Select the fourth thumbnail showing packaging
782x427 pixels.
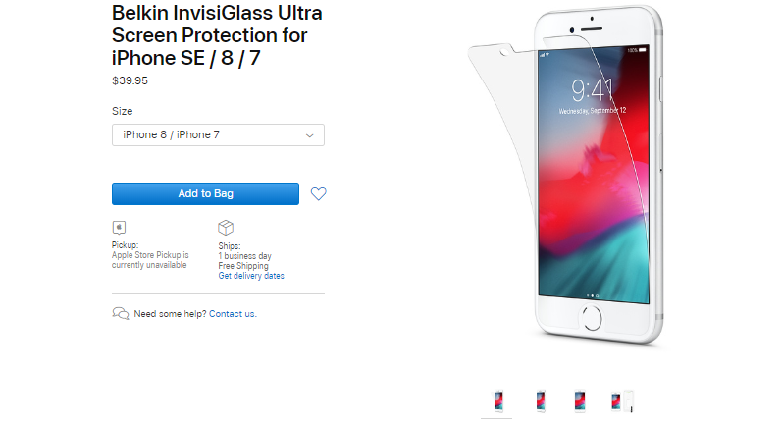(x=622, y=401)
